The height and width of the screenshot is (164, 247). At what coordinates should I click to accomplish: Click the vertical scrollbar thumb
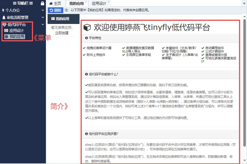click(x=244, y=83)
